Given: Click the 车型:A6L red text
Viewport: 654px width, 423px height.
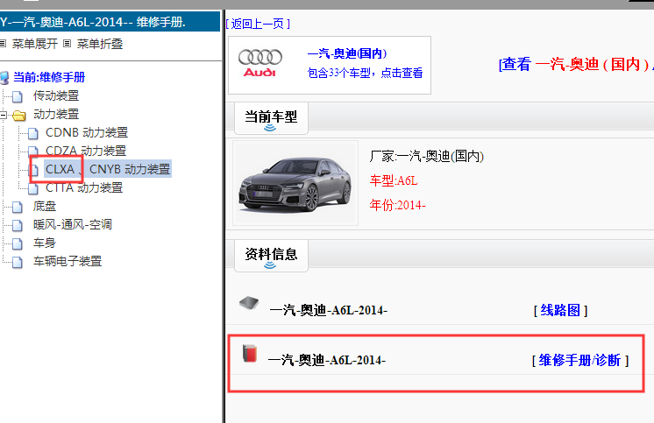Looking at the screenshot, I should pos(394,180).
